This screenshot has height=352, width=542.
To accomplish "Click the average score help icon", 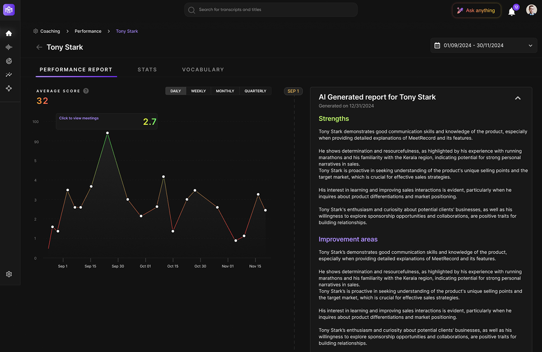I will point(86,91).
